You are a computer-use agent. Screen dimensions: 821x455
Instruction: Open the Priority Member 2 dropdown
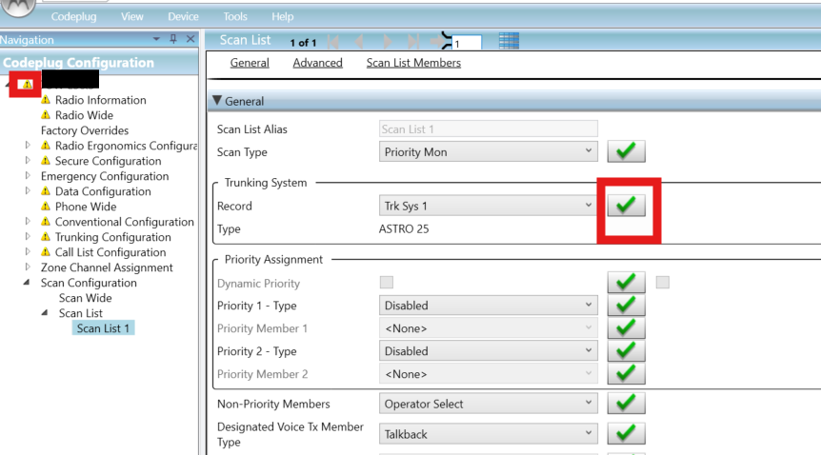pyautogui.click(x=488, y=374)
